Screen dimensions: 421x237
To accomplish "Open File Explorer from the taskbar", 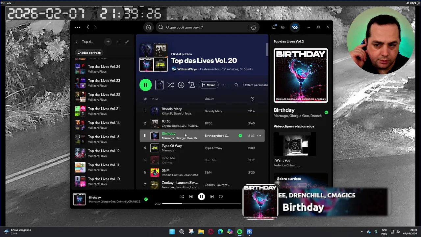I will [201, 232].
